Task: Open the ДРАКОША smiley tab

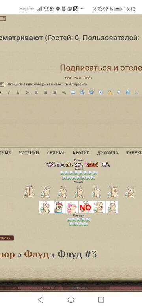Action: click(x=107, y=153)
